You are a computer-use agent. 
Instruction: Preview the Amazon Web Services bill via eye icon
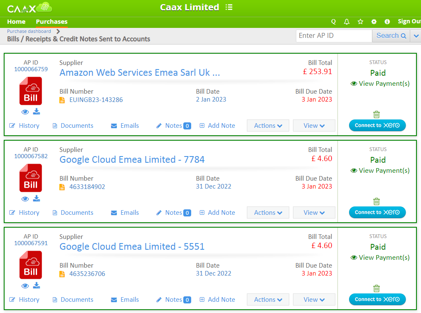pyautogui.click(x=25, y=112)
